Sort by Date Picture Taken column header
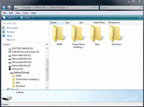The height and width of the screenshot is (107, 144). tap(100, 22)
